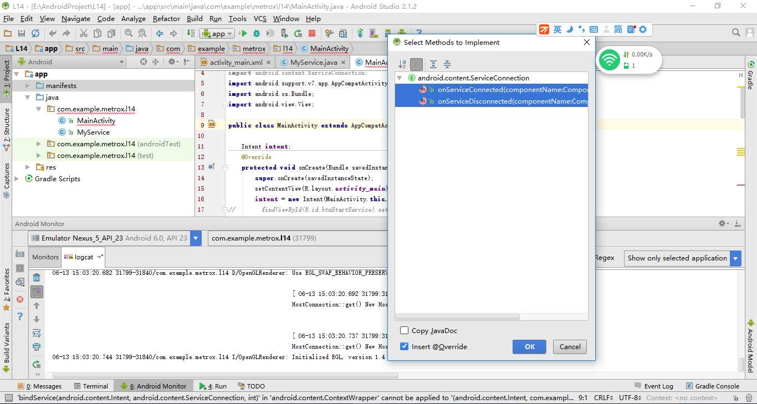
Task: Click the logcat Print icon
Action: (37, 347)
